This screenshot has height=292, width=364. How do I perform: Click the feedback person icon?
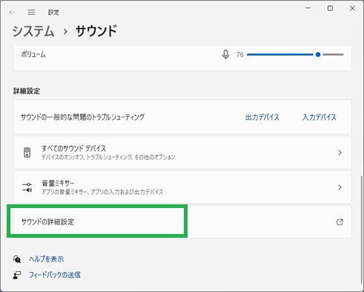click(x=17, y=275)
